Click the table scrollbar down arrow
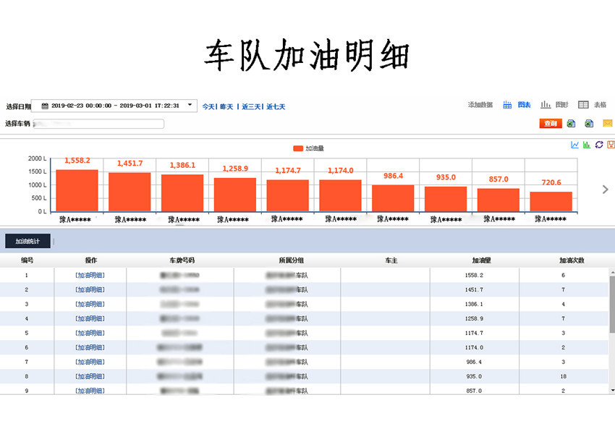615x434 pixels. pyautogui.click(x=612, y=391)
